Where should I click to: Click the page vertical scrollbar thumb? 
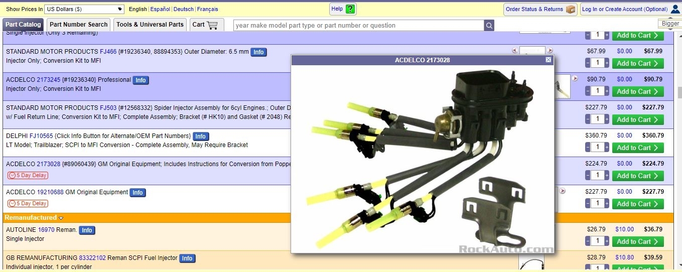[x=679, y=92]
